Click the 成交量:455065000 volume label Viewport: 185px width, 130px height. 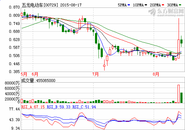[38, 80]
